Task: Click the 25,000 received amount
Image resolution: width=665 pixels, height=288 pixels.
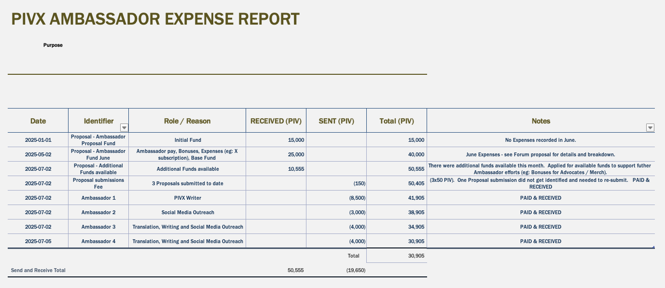Action: 276,154
